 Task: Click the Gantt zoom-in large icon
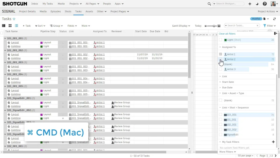(x=219, y=26)
